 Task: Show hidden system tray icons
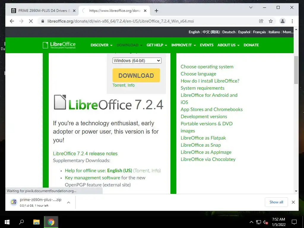pyautogui.click(x=251, y=222)
